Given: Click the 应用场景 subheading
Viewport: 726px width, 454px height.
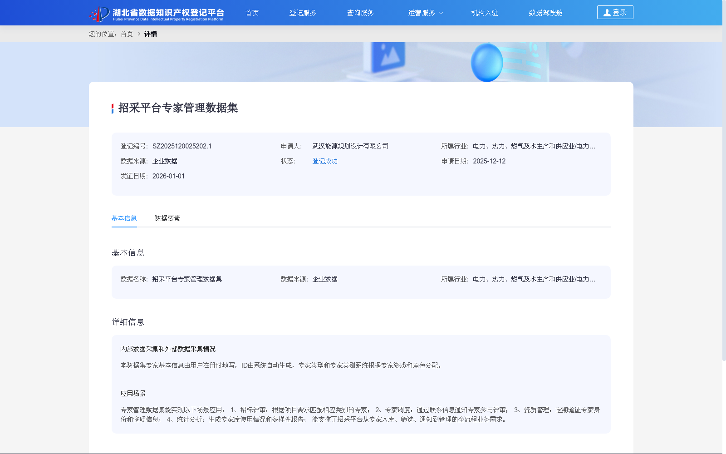Looking at the screenshot, I should pyautogui.click(x=133, y=394).
